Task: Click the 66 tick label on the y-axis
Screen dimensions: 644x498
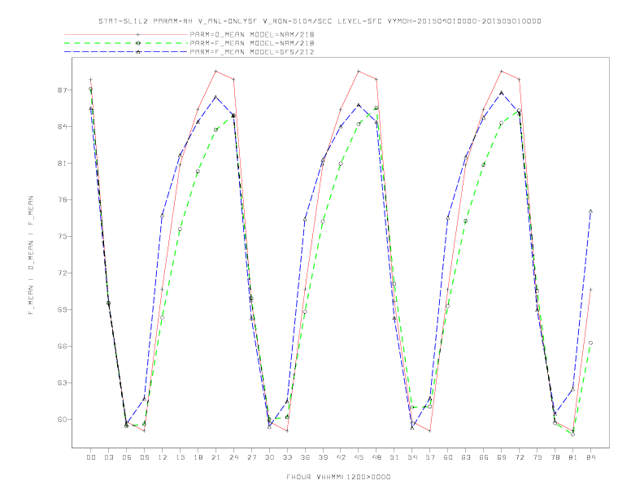Action: click(62, 346)
